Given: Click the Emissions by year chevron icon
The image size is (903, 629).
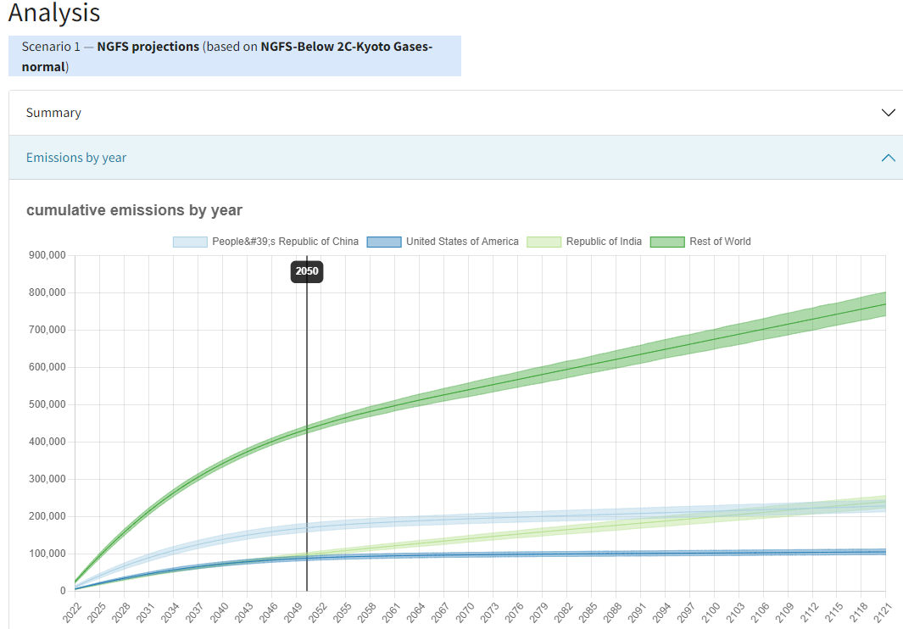Looking at the screenshot, I should pos(889,158).
